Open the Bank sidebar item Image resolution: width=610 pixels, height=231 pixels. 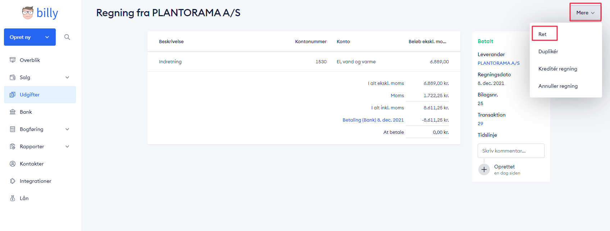(x=40, y=112)
